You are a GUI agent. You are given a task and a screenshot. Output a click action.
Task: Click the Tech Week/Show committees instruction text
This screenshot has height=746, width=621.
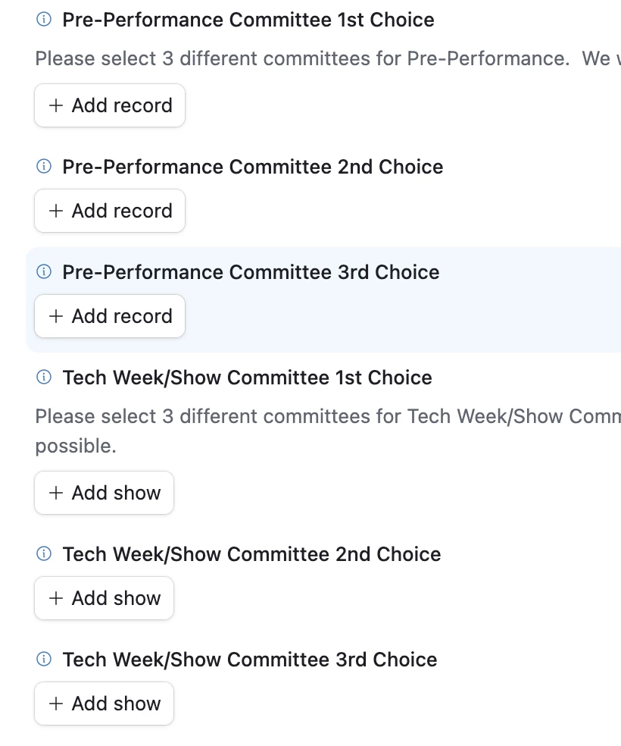[328, 431]
